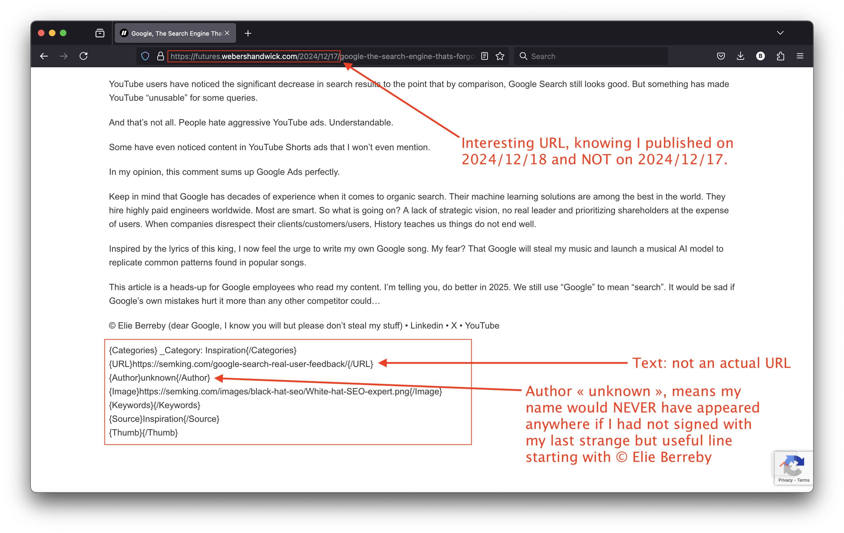Viewport: 844px width, 533px height.
Task: Open the Pocket save icon
Action: coord(721,56)
